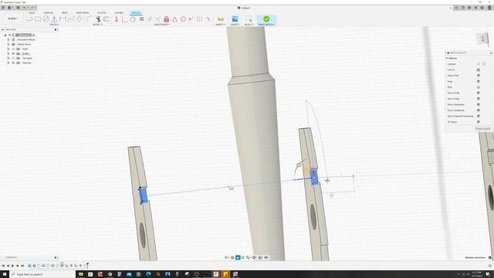This screenshot has width=494, height=278.
Task: Click the Zoom navigation icon
Action: [242, 257]
